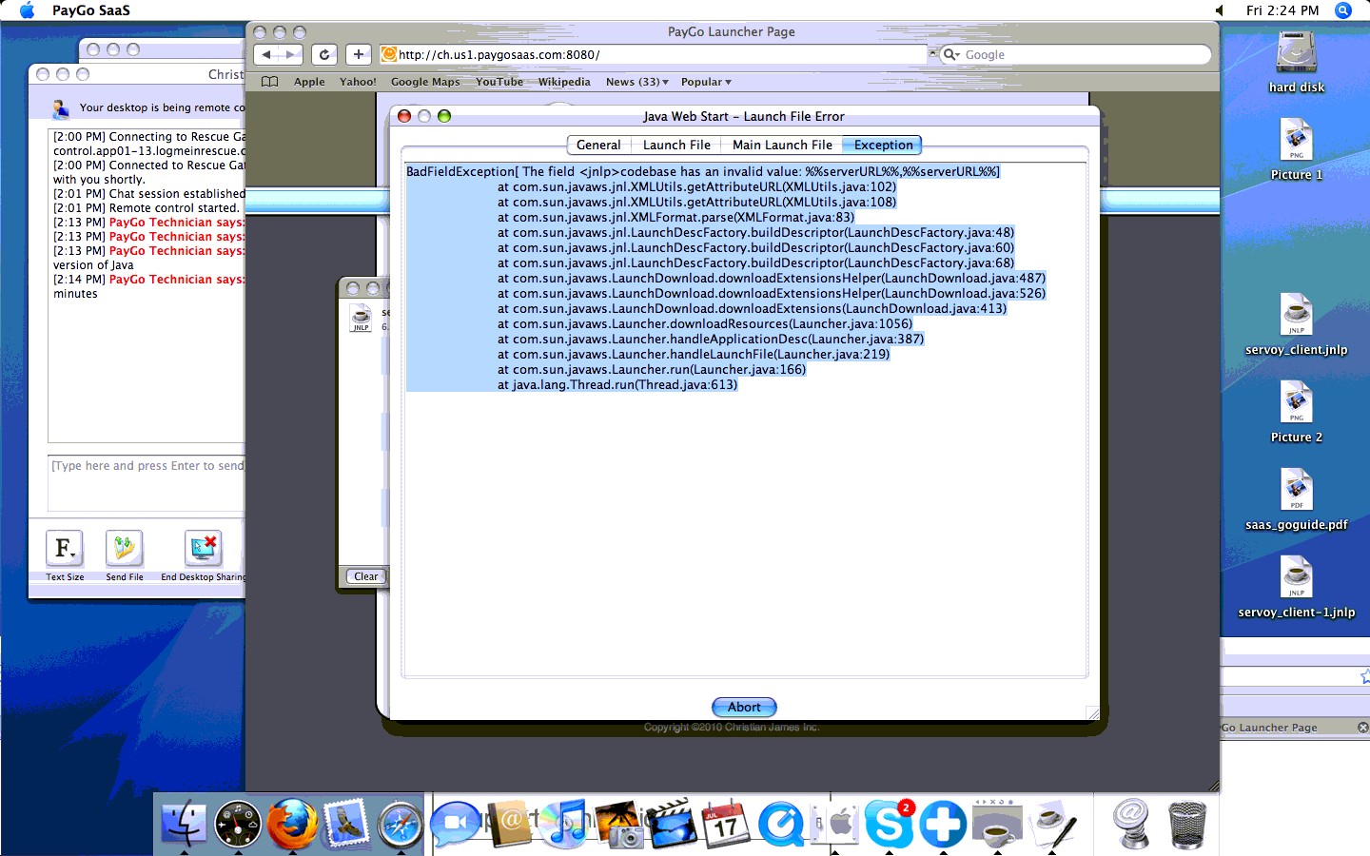Click the menu bar volume icon

(1220, 10)
